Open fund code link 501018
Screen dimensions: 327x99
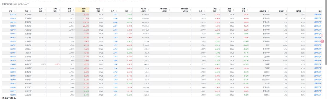click(x=13, y=14)
